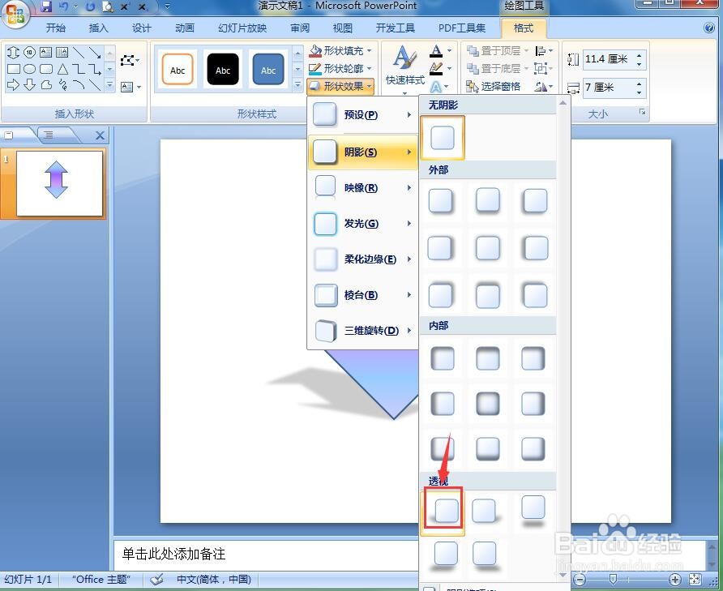
Task: Open 3-D Rotation submenu
Action: (362, 330)
